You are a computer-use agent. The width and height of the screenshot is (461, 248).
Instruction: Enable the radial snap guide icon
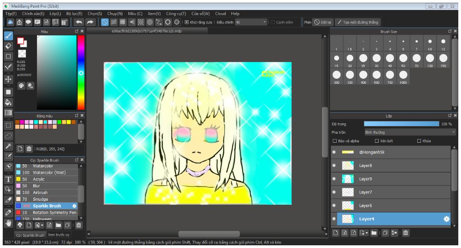140,22
